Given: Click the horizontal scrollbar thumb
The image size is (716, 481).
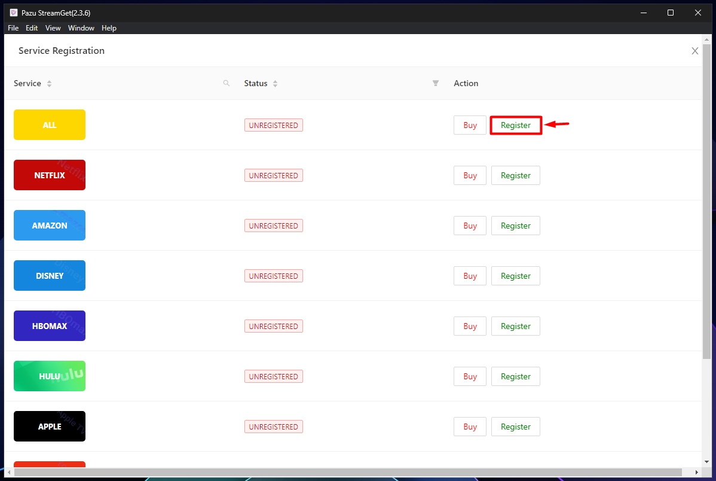Looking at the screenshot, I should 348,472.
